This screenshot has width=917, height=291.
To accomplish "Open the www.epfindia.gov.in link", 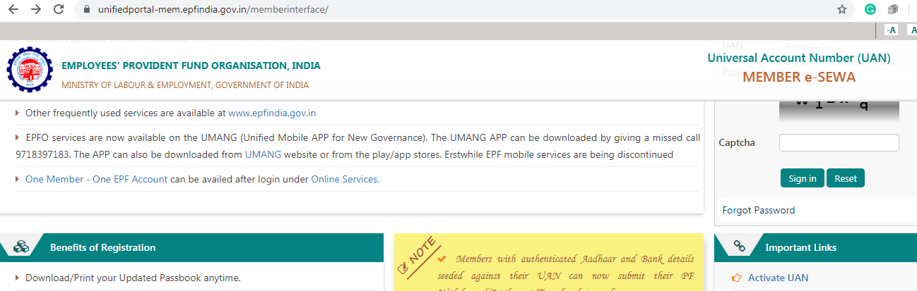I will pos(272,113).
